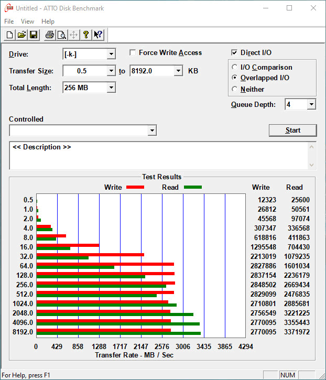Click the yellow question mark About icon
The width and height of the screenshot is (326, 380).
(x=86, y=35)
